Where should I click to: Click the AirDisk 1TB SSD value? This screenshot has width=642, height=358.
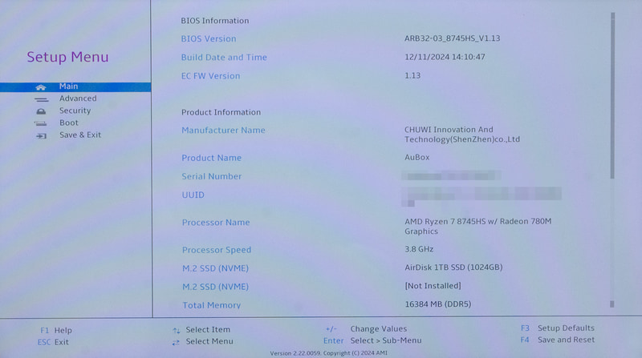coord(453,267)
